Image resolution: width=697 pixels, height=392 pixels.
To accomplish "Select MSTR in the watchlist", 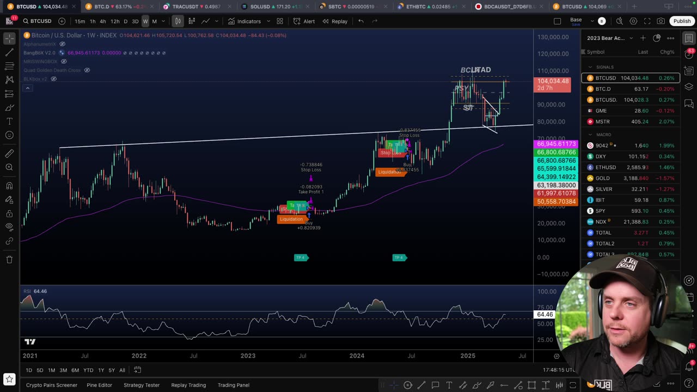I will point(631,121).
